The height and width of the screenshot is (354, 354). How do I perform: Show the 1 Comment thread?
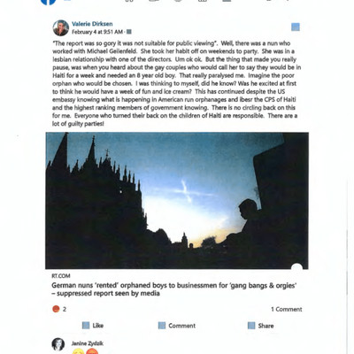point(287,309)
